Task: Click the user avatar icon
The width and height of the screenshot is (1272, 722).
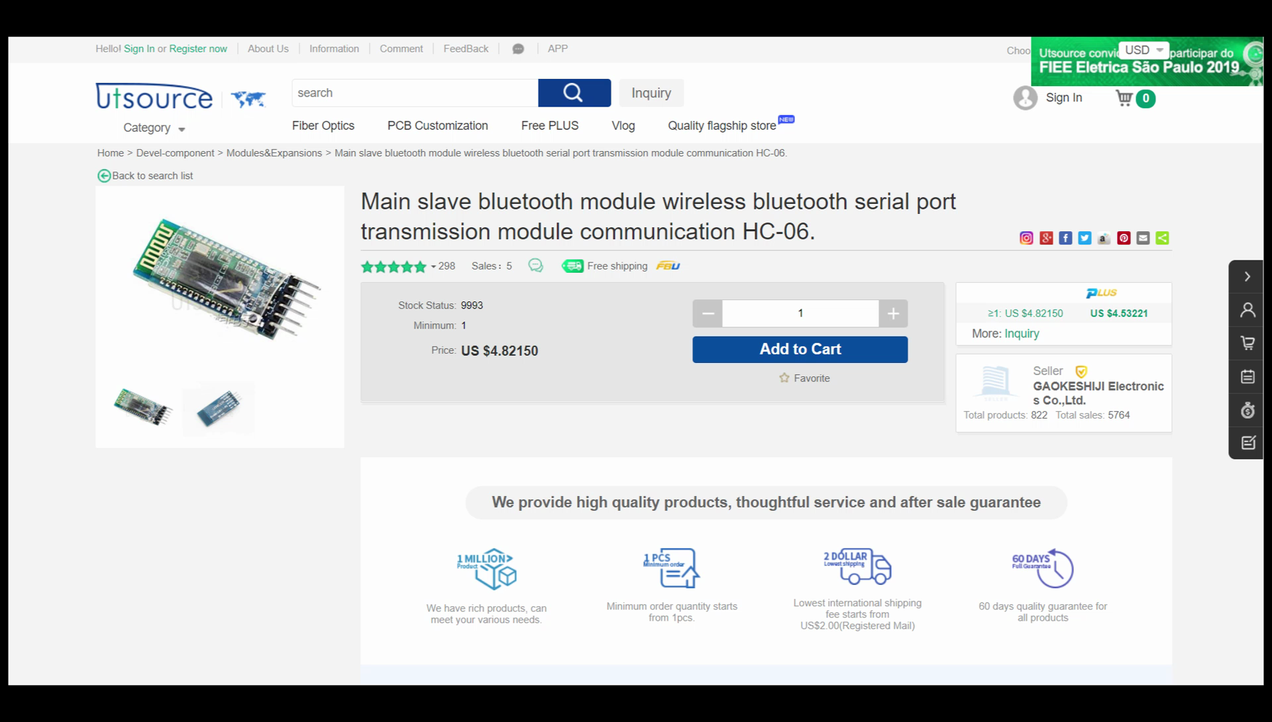Action: [x=1025, y=98]
